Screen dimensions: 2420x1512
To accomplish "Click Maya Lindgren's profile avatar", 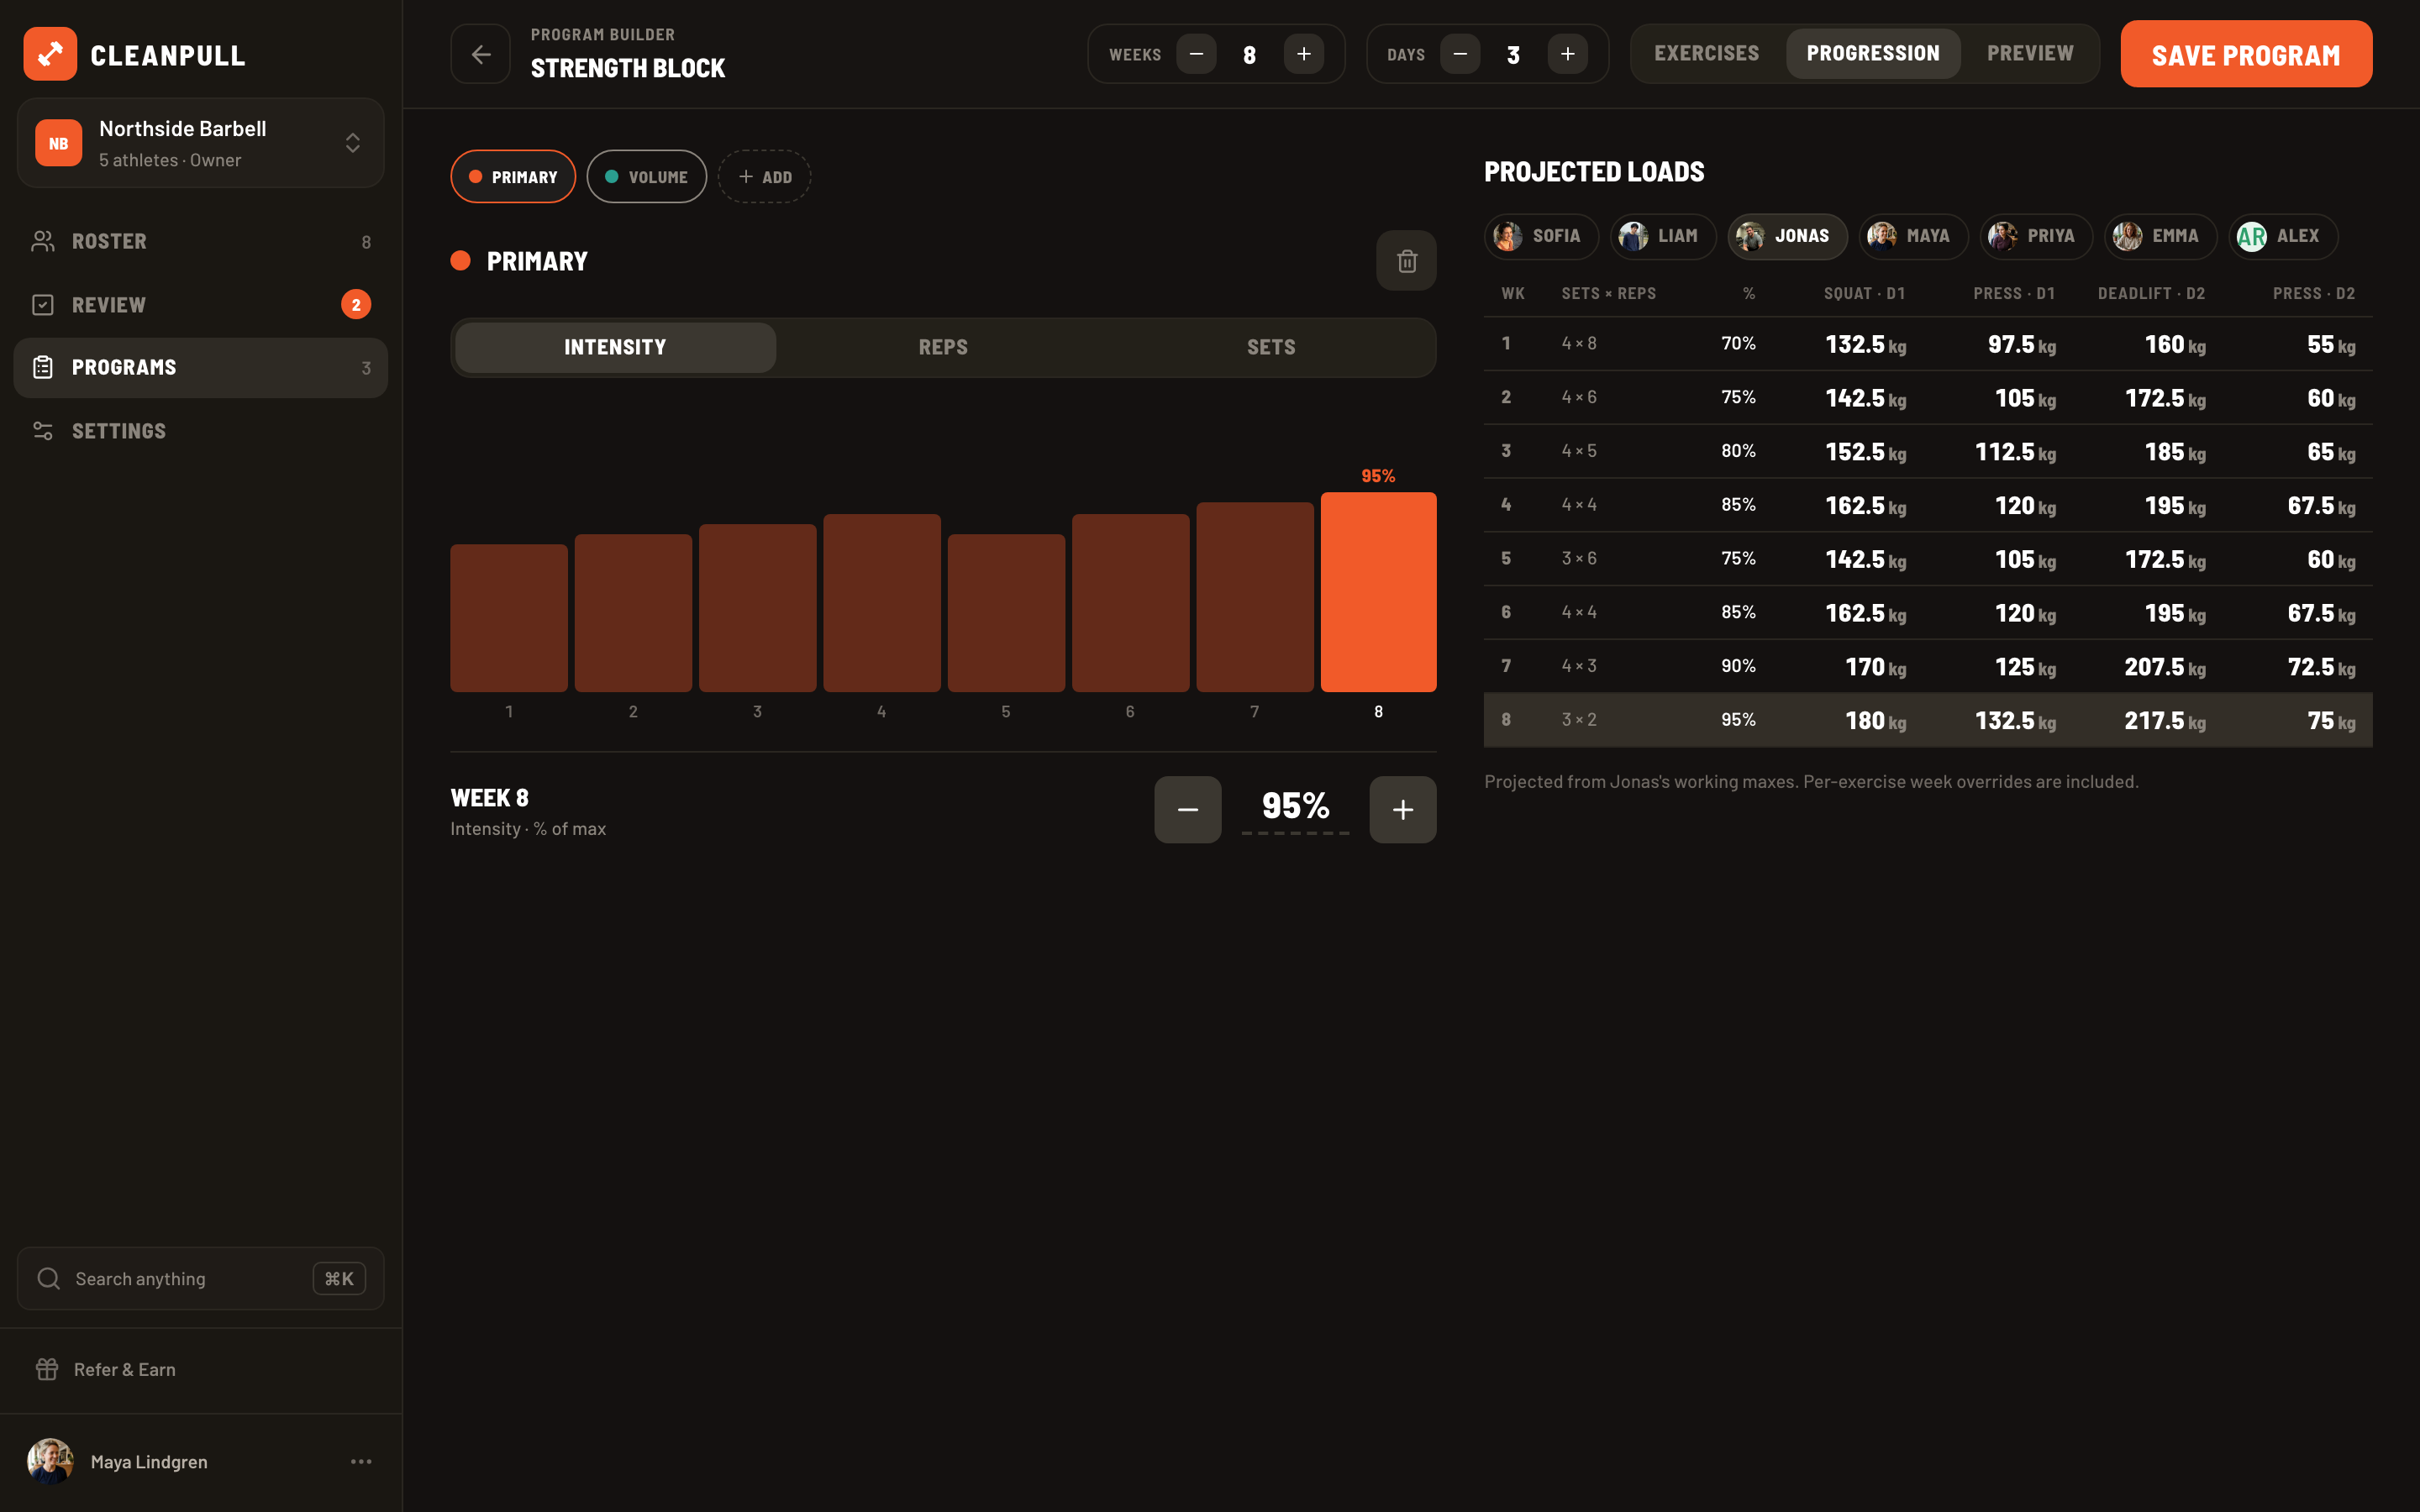I will [x=50, y=1461].
